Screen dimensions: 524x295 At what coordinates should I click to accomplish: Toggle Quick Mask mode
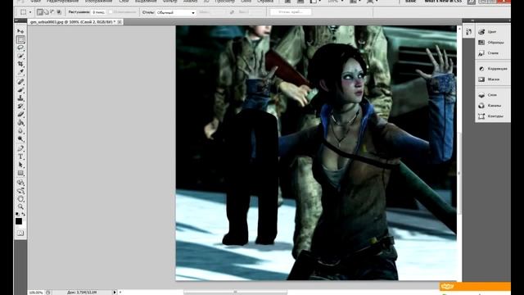20,233
